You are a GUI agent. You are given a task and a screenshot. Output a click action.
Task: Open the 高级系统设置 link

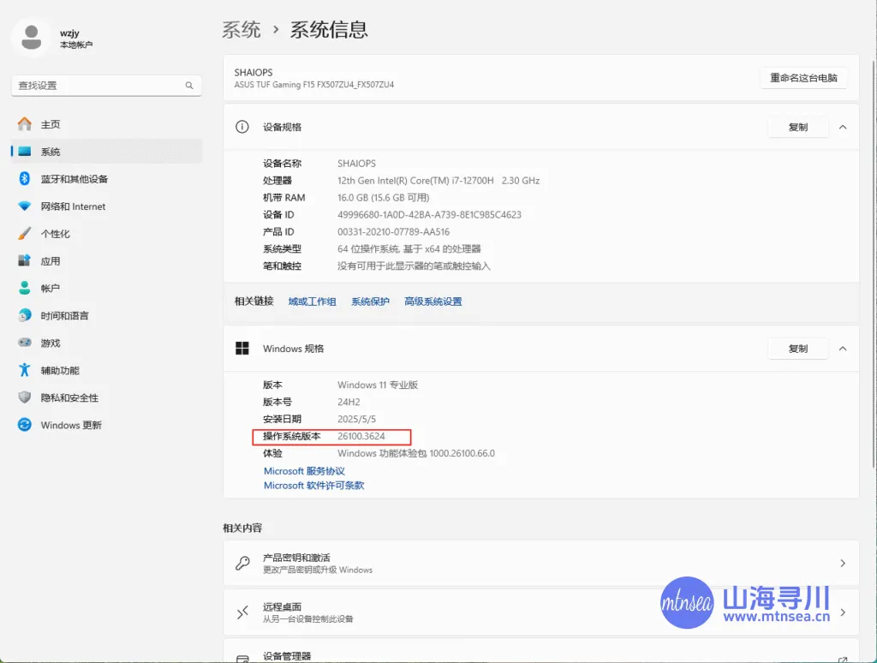point(433,302)
